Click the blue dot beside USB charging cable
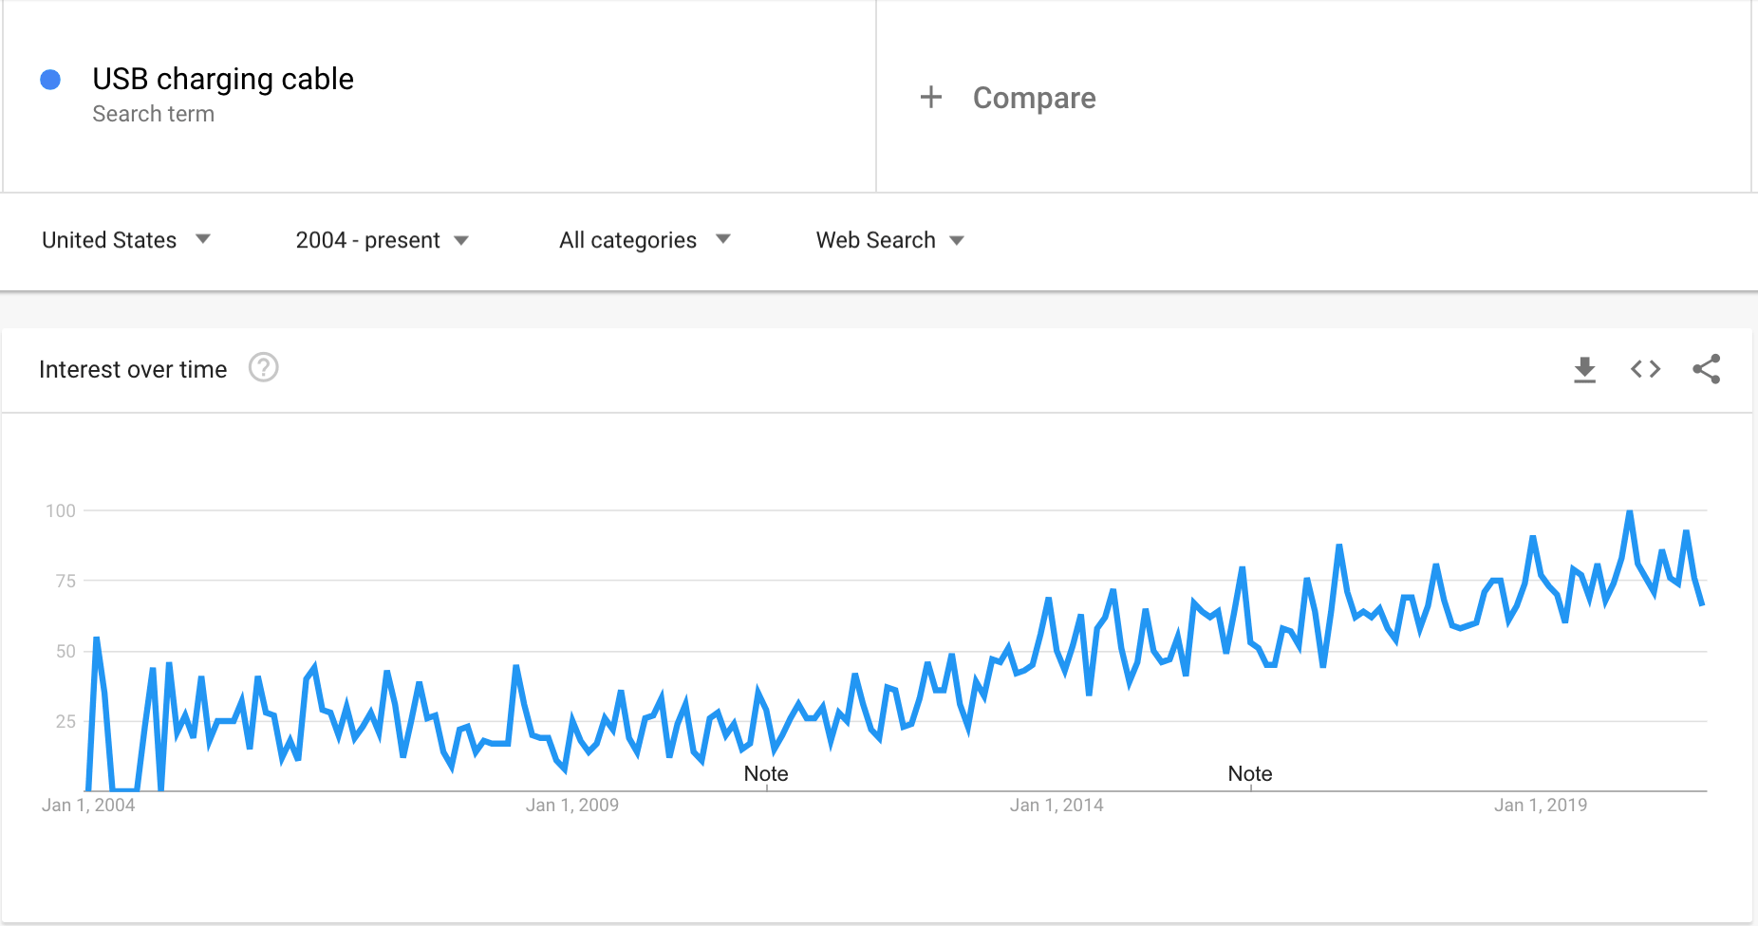This screenshot has height=926, width=1758. (50, 80)
